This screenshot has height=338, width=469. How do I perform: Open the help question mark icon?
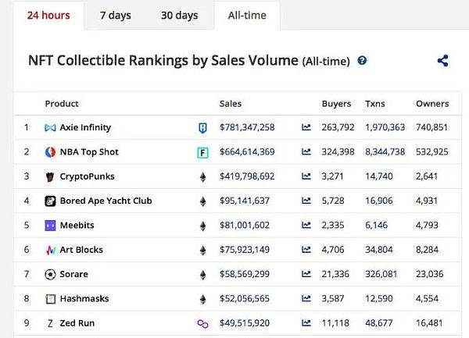(x=362, y=61)
